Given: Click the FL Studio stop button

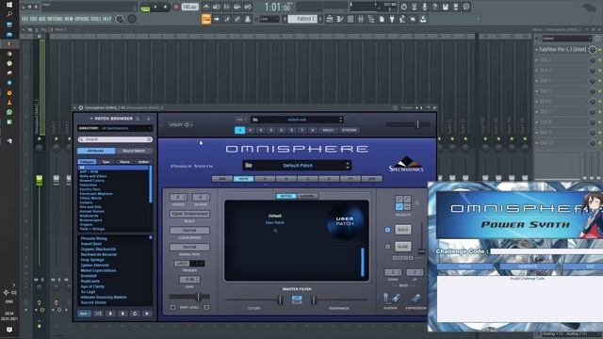Looking at the screenshot, I should click(x=166, y=7).
